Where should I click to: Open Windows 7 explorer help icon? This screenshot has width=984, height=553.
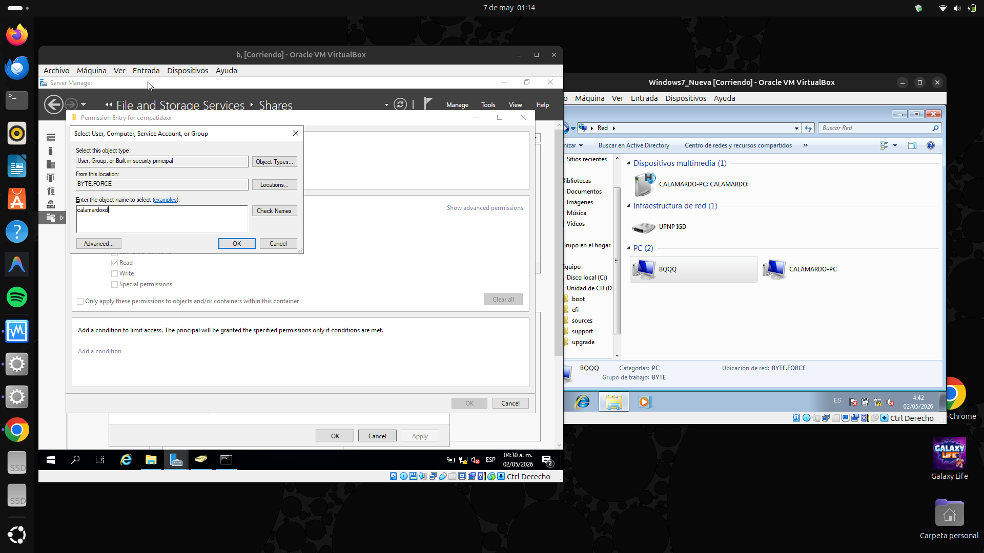pos(931,145)
